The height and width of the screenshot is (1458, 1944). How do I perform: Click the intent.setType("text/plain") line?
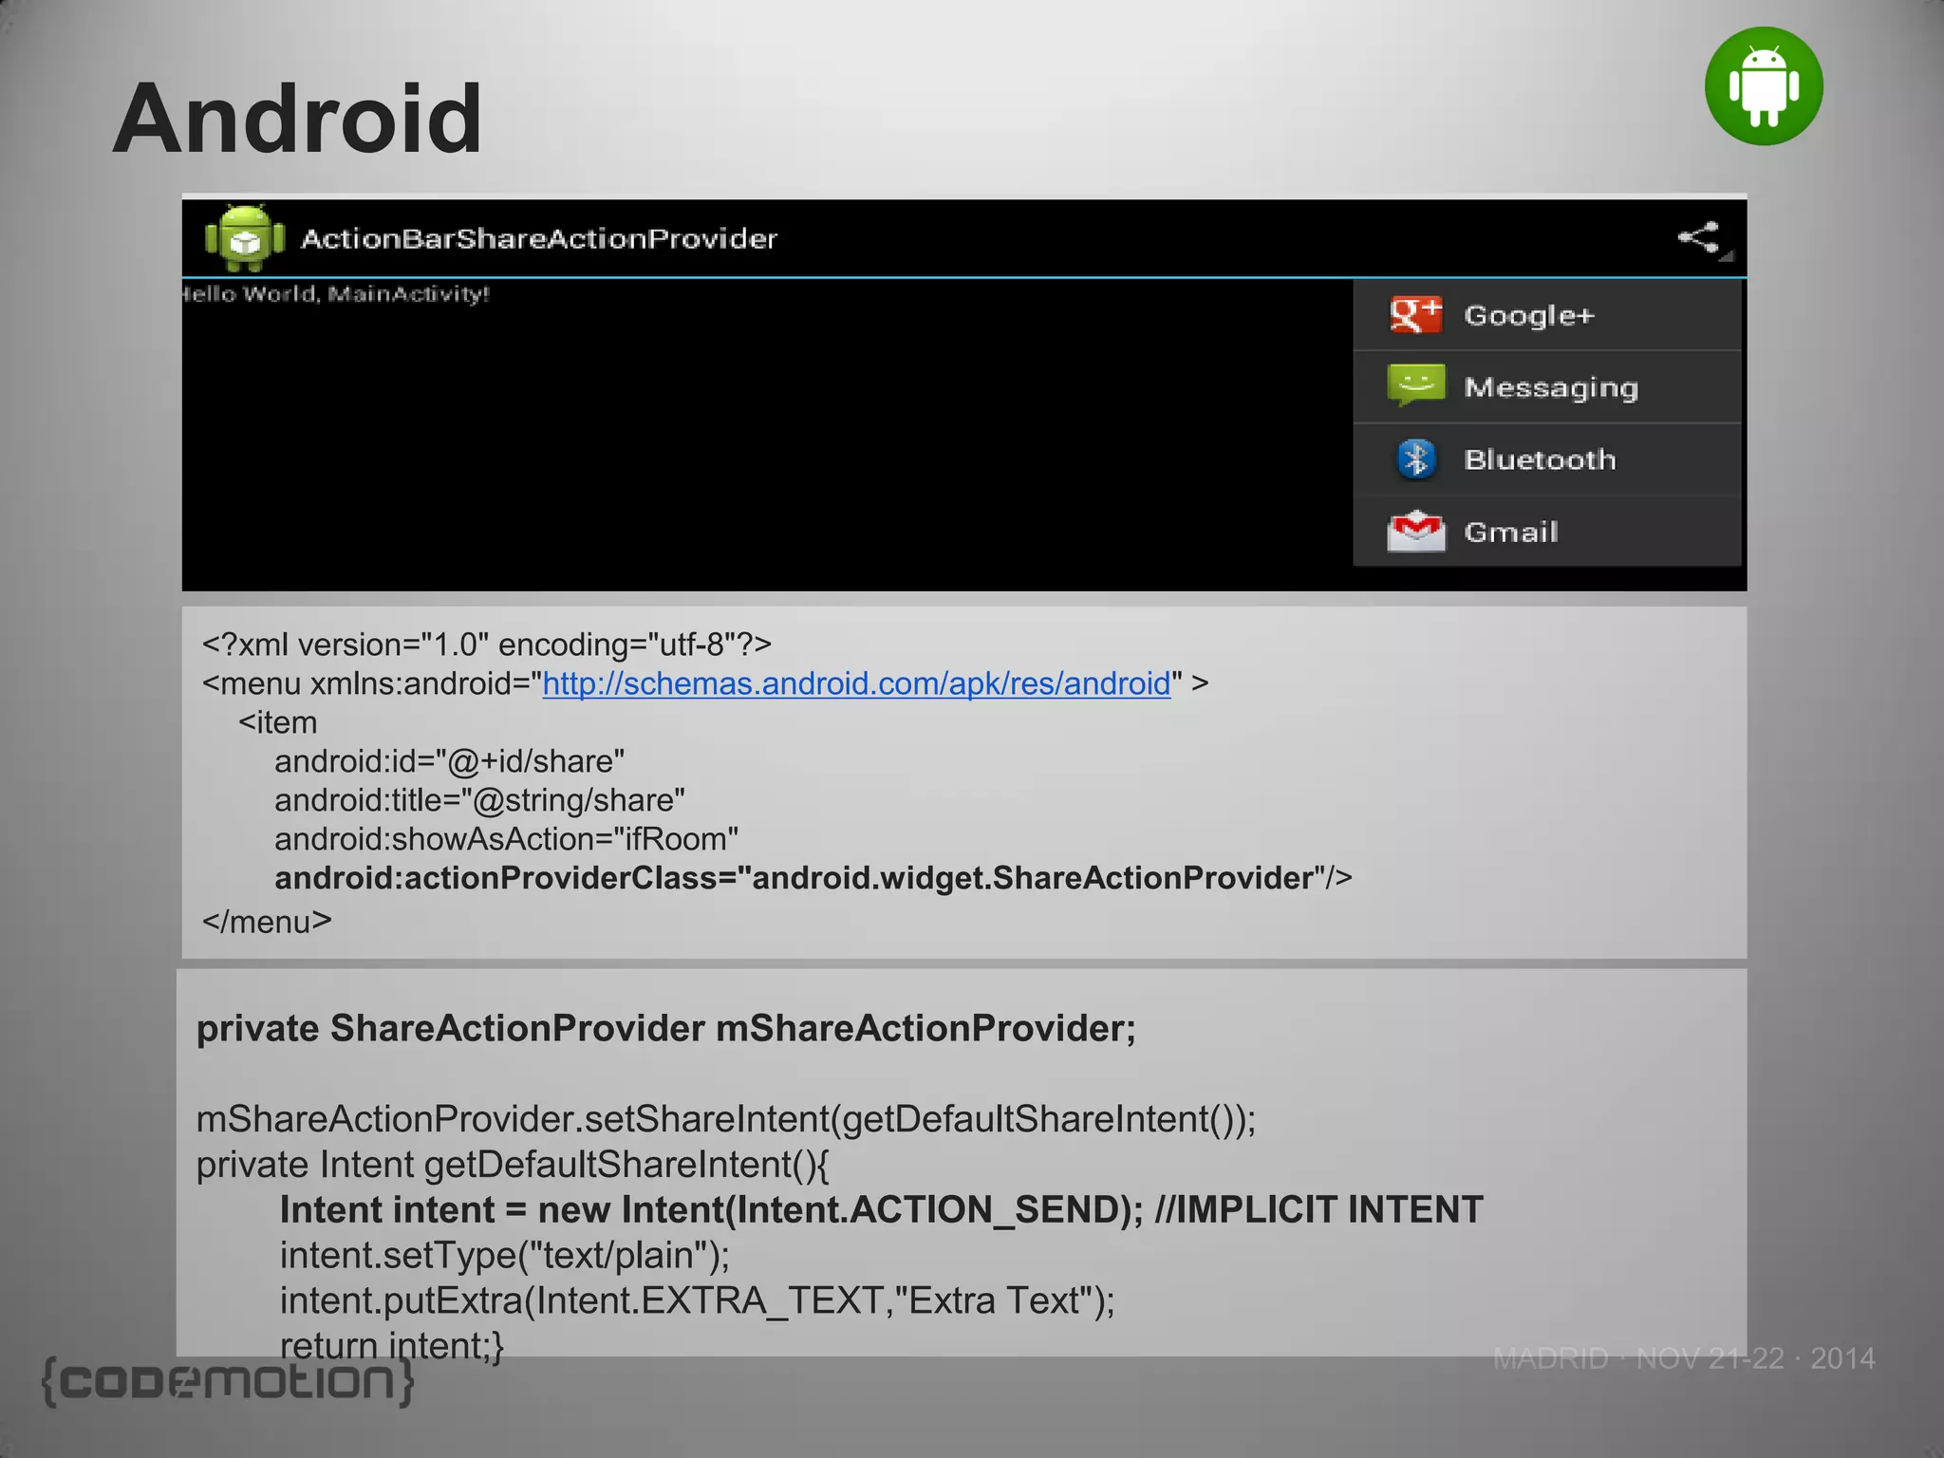(x=505, y=1256)
